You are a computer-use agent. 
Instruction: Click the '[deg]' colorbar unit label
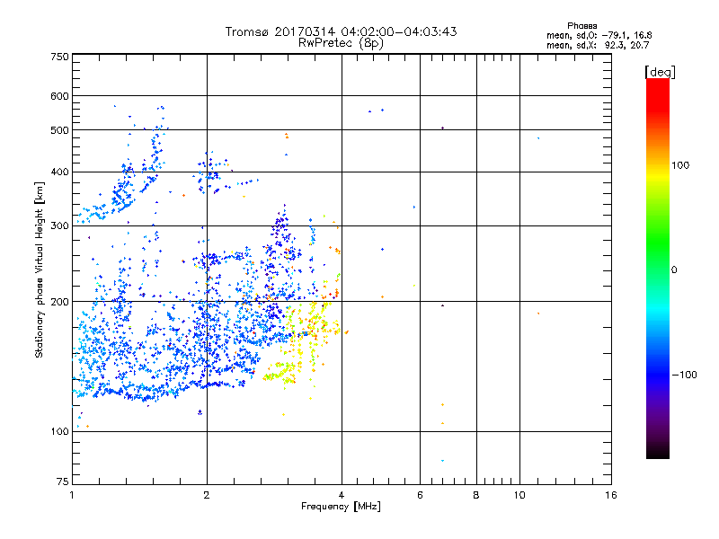(660, 72)
